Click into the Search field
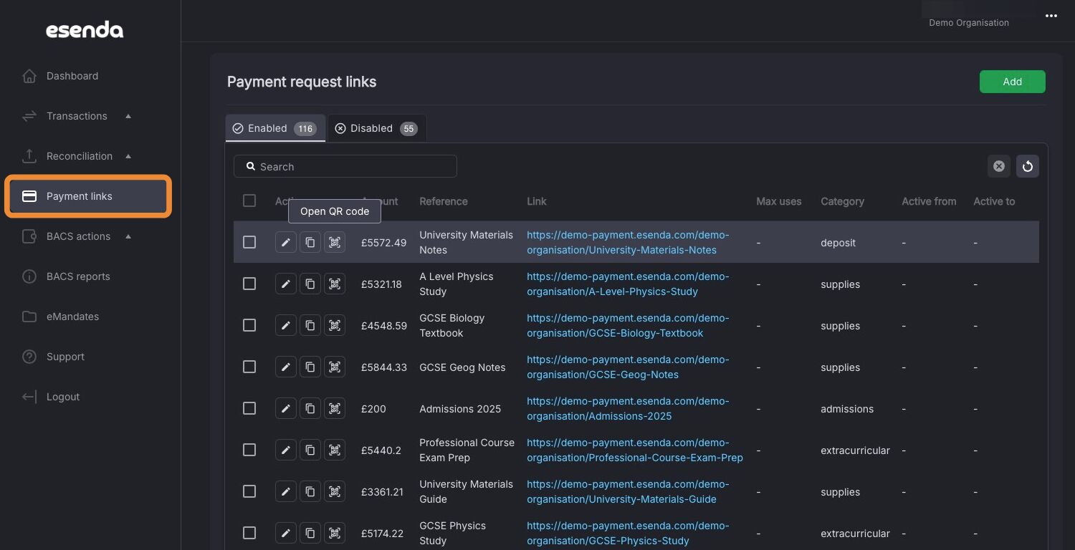The height and width of the screenshot is (550, 1075). pos(345,166)
